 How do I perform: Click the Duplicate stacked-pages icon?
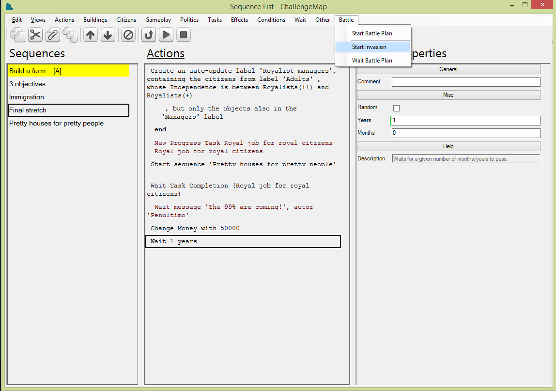70,35
